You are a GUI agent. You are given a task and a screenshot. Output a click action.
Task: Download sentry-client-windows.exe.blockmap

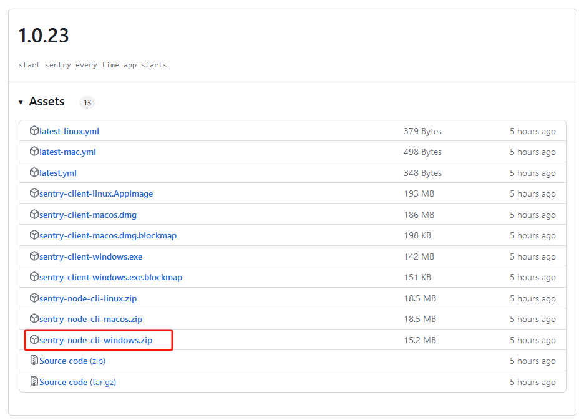click(x=111, y=277)
